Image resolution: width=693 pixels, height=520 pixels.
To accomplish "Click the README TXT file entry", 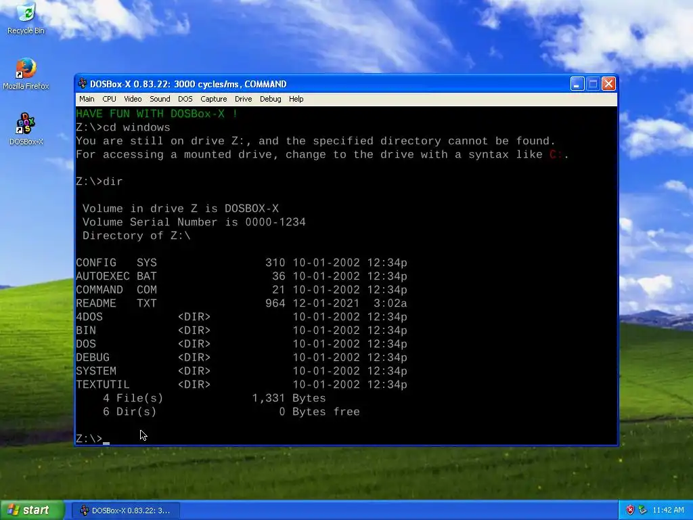I will [242, 303].
